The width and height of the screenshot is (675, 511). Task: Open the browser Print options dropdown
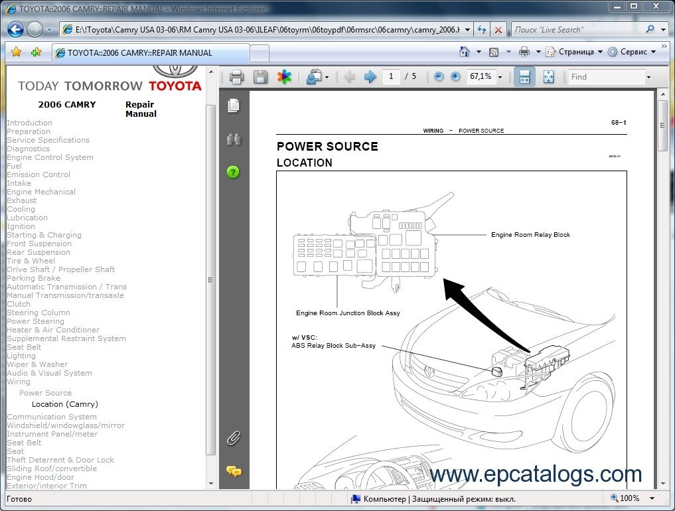coord(538,52)
